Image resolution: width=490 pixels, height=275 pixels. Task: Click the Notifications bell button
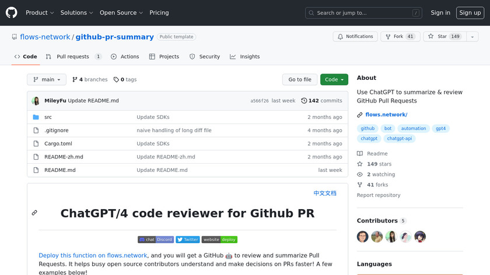point(355,37)
